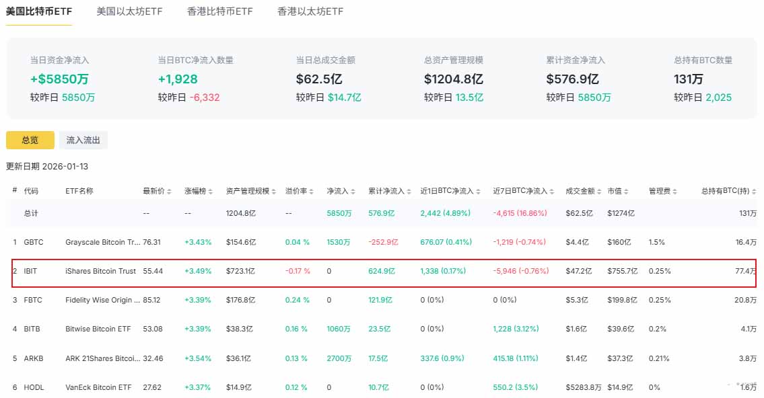Click HODL volume $5283.8万

click(583, 387)
